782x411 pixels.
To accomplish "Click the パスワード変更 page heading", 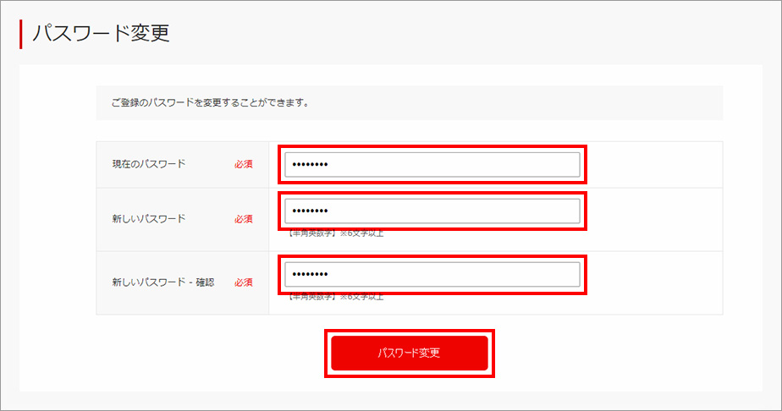I will (102, 33).
